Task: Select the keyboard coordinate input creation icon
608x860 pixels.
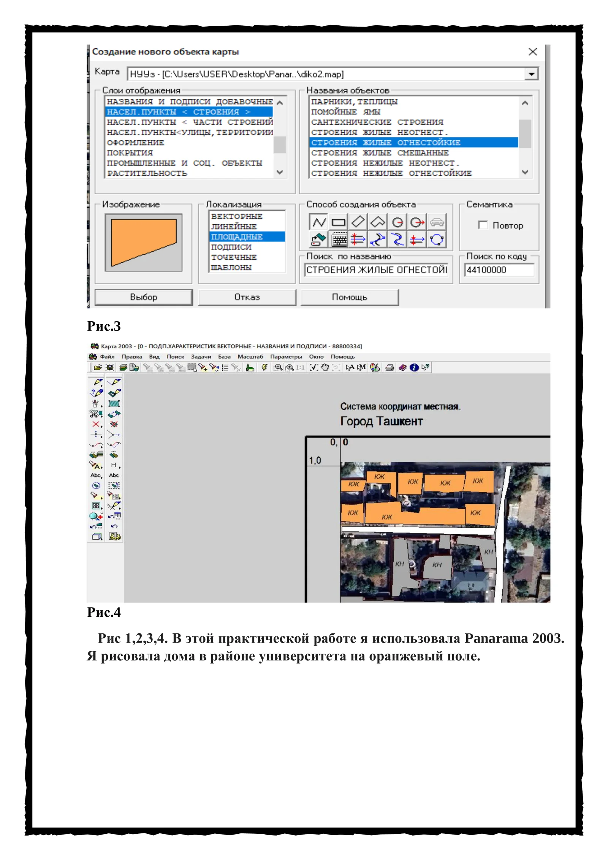Action: point(339,240)
